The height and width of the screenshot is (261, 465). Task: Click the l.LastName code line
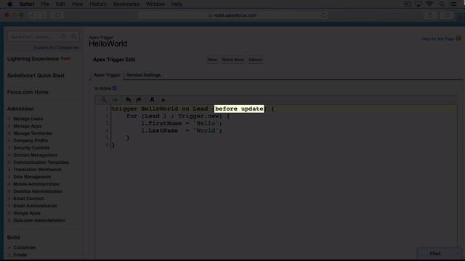point(181,130)
